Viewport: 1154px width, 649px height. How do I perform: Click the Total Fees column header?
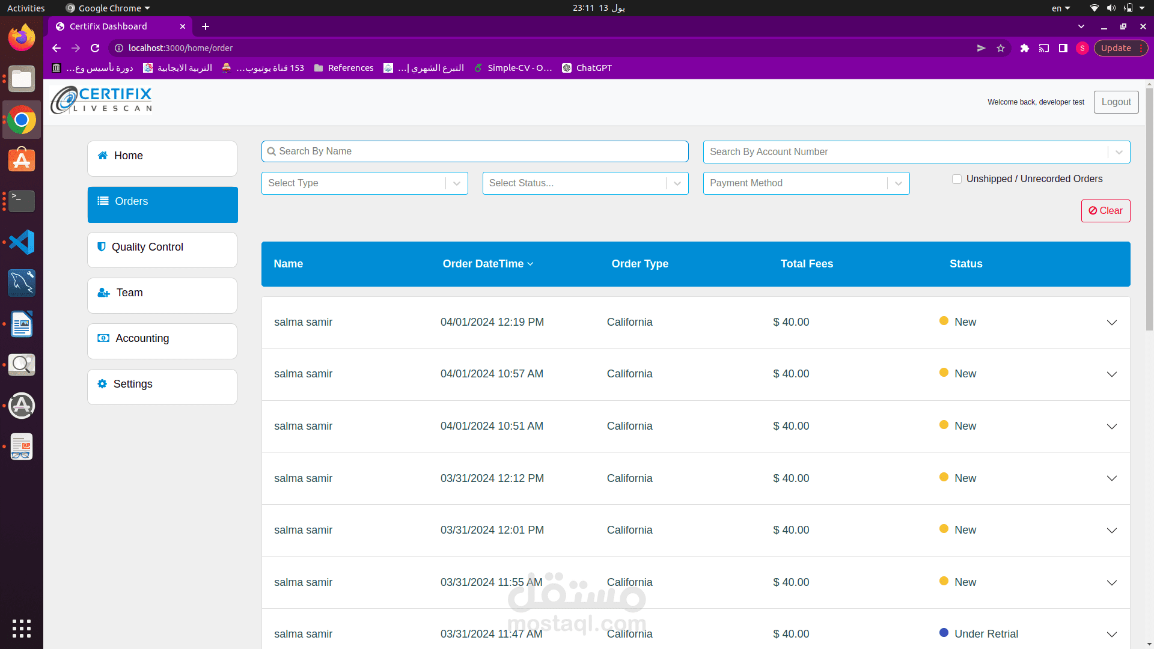coord(807,264)
